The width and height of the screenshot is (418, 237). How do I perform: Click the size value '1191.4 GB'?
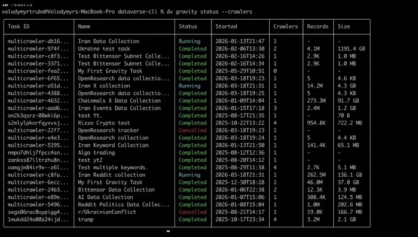[x=352, y=49]
